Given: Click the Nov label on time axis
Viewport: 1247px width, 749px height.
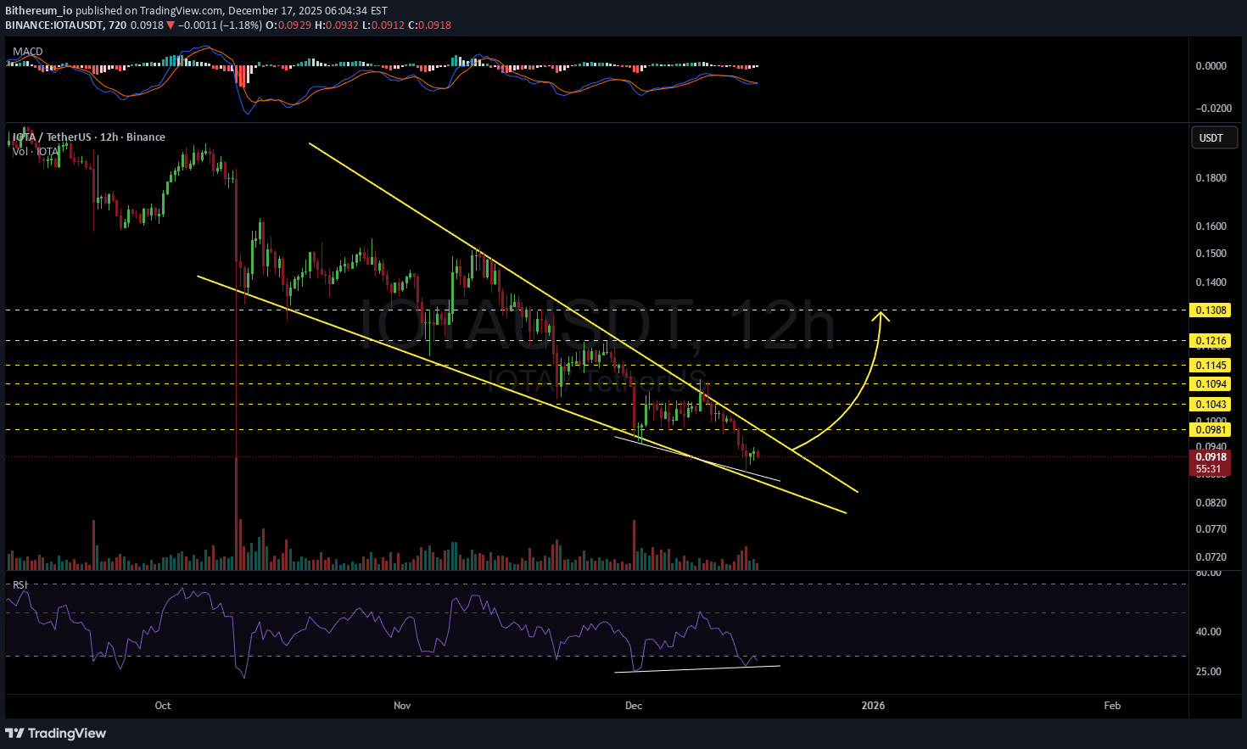Looking at the screenshot, I should pos(402,706).
